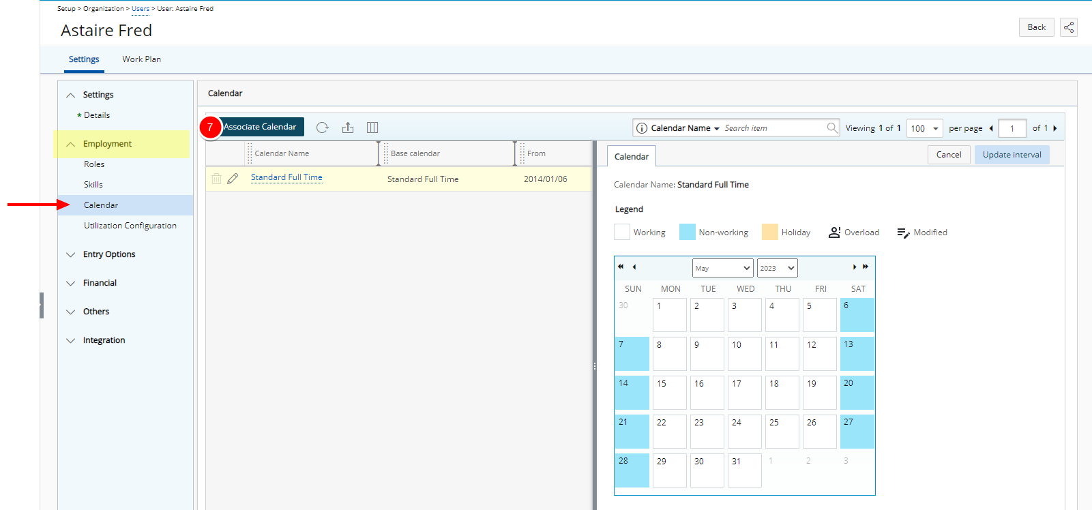Open Details in the sidebar
Screen dimensions: 1092x510
[97, 115]
